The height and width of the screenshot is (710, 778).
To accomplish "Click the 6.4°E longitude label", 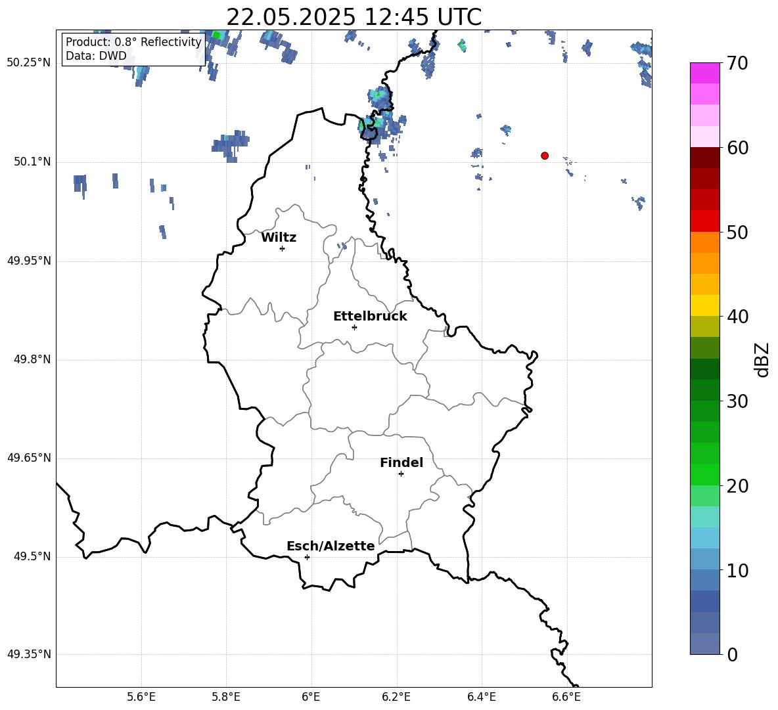I will point(481,697).
